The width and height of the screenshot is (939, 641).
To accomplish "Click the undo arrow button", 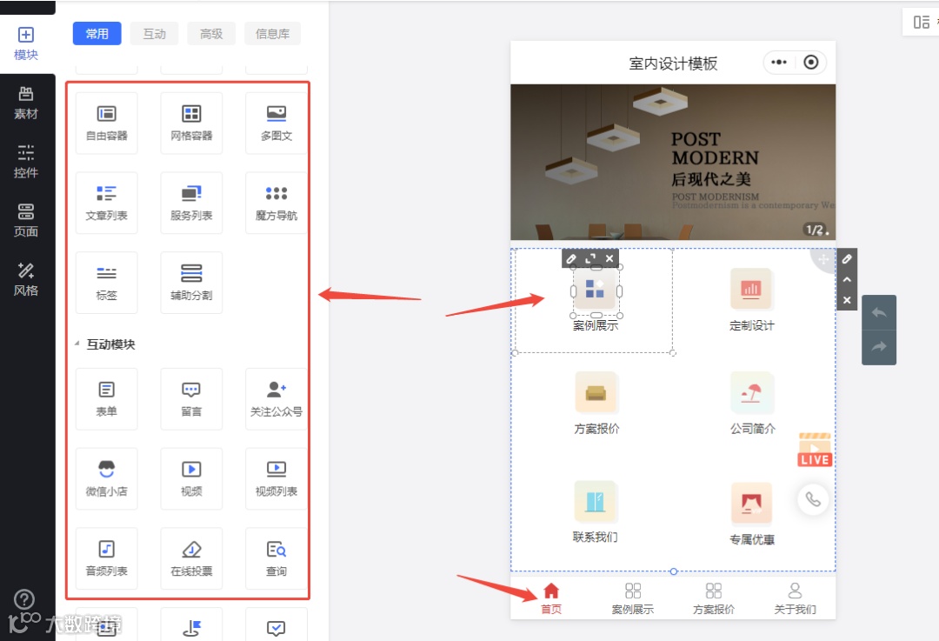I will [x=879, y=313].
